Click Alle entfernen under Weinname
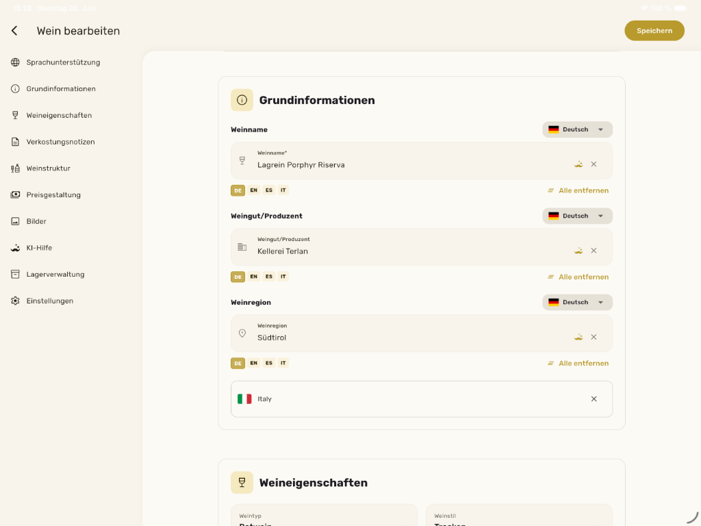Image resolution: width=701 pixels, height=526 pixels. (x=578, y=190)
